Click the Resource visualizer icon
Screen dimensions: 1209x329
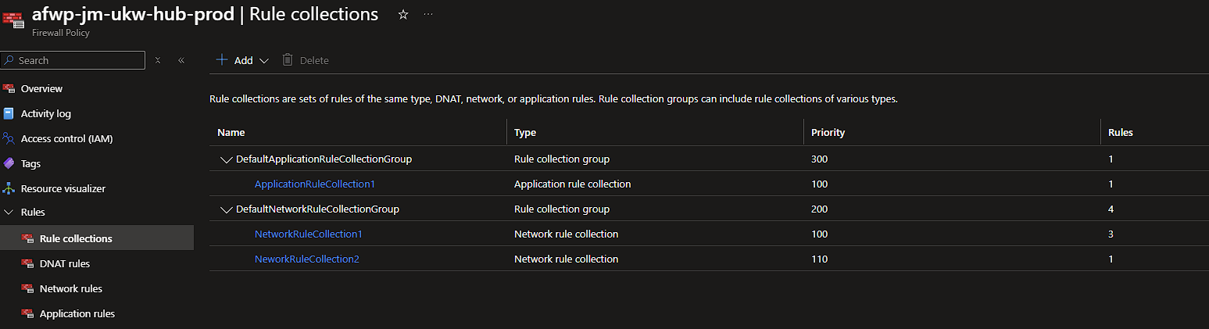[9, 188]
